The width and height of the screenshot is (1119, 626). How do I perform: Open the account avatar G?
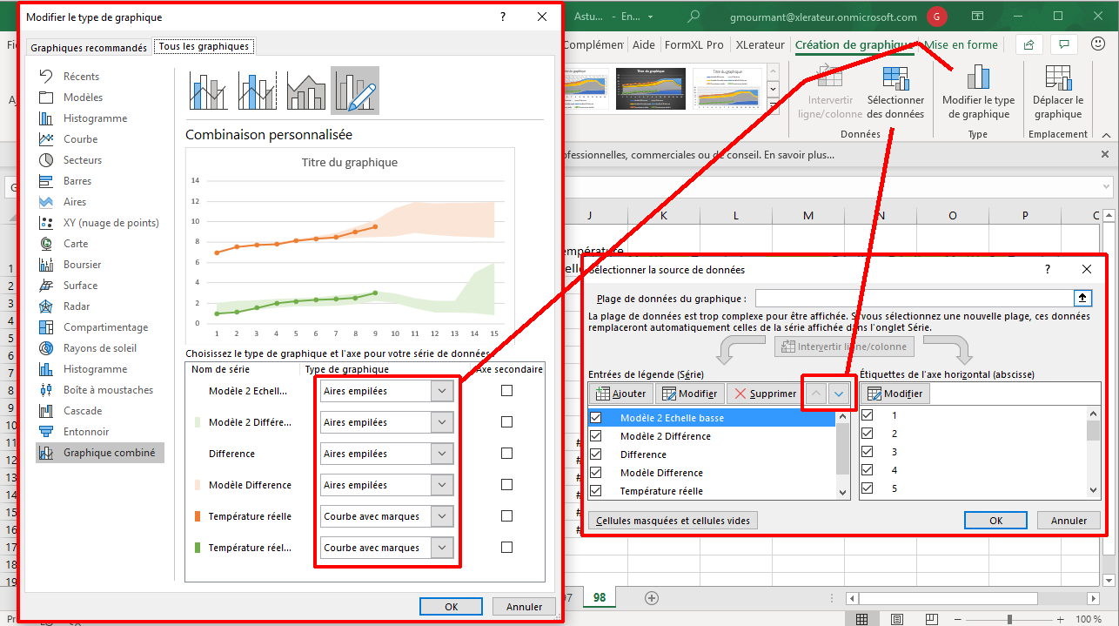(937, 17)
